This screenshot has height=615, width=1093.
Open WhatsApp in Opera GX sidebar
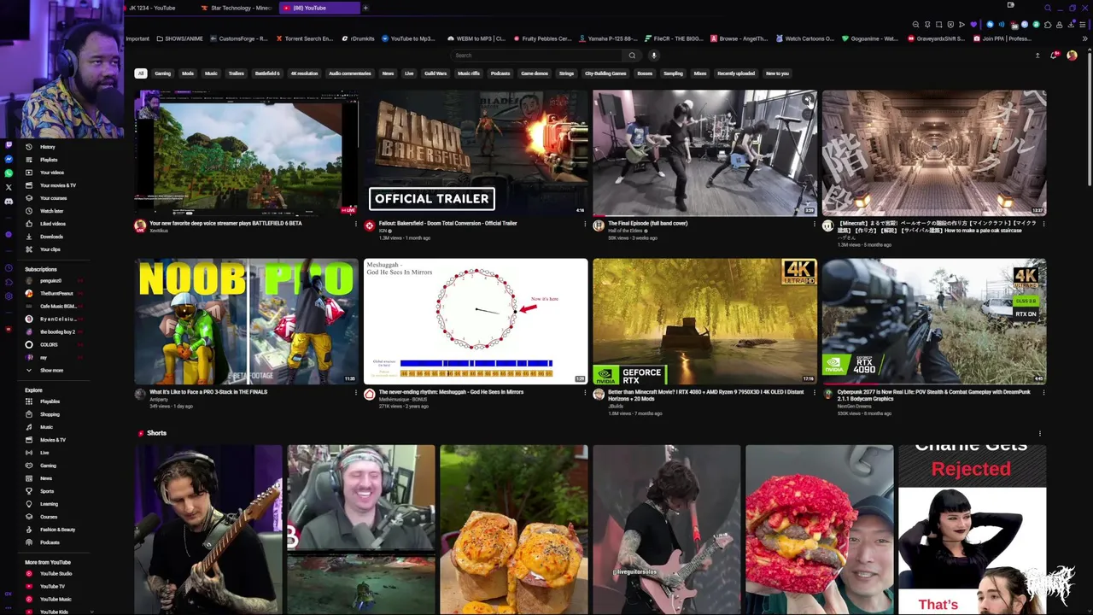coord(9,173)
